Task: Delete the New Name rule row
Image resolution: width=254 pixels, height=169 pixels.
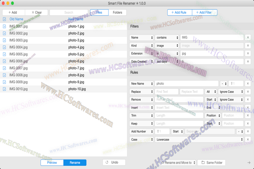Action: click(x=248, y=83)
